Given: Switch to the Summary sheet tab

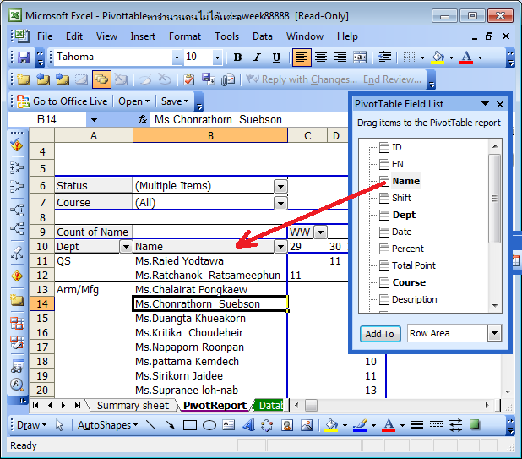Looking at the screenshot, I should 132,406.
